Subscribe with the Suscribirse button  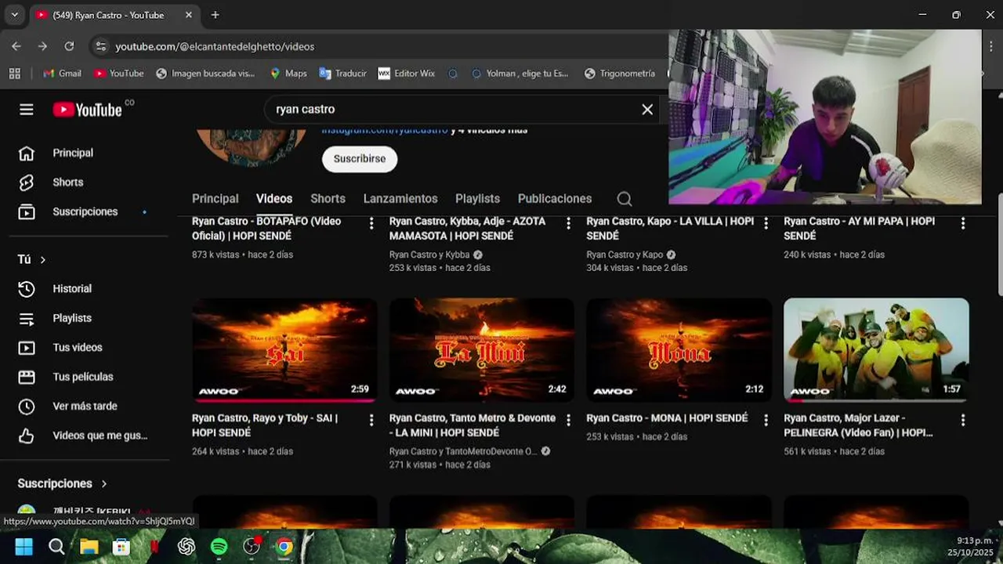pos(360,159)
